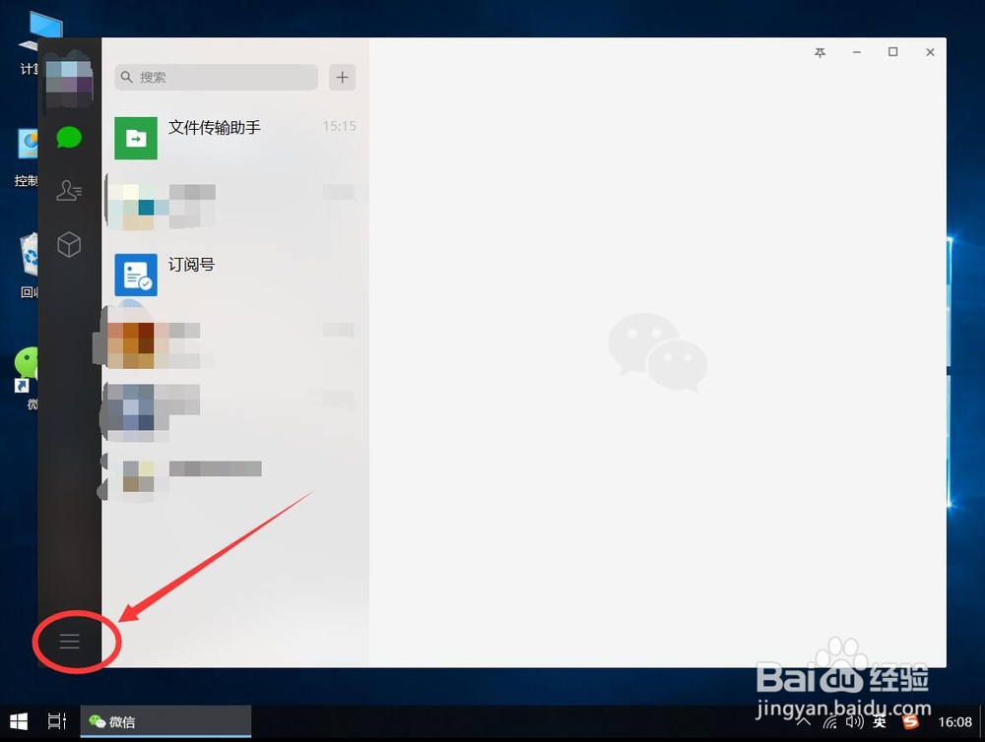Open the 订阅号 subscriptions entry
This screenshot has height=742, width=985.
point(235,275)
